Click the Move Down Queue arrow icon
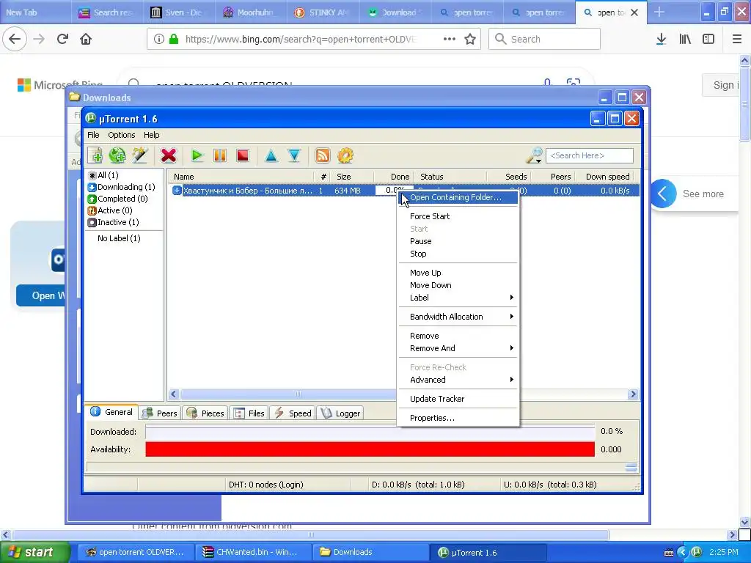This screenshot has width=751, height=563. pyautogui.click(x=294, y=155)
